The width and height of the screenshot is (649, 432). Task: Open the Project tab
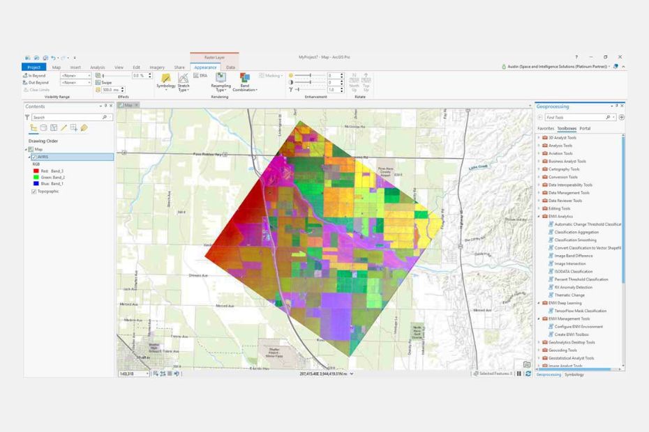tap(34, 67)
